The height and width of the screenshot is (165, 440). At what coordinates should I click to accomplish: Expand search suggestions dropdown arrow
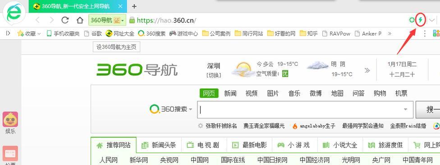click(405, 110)
